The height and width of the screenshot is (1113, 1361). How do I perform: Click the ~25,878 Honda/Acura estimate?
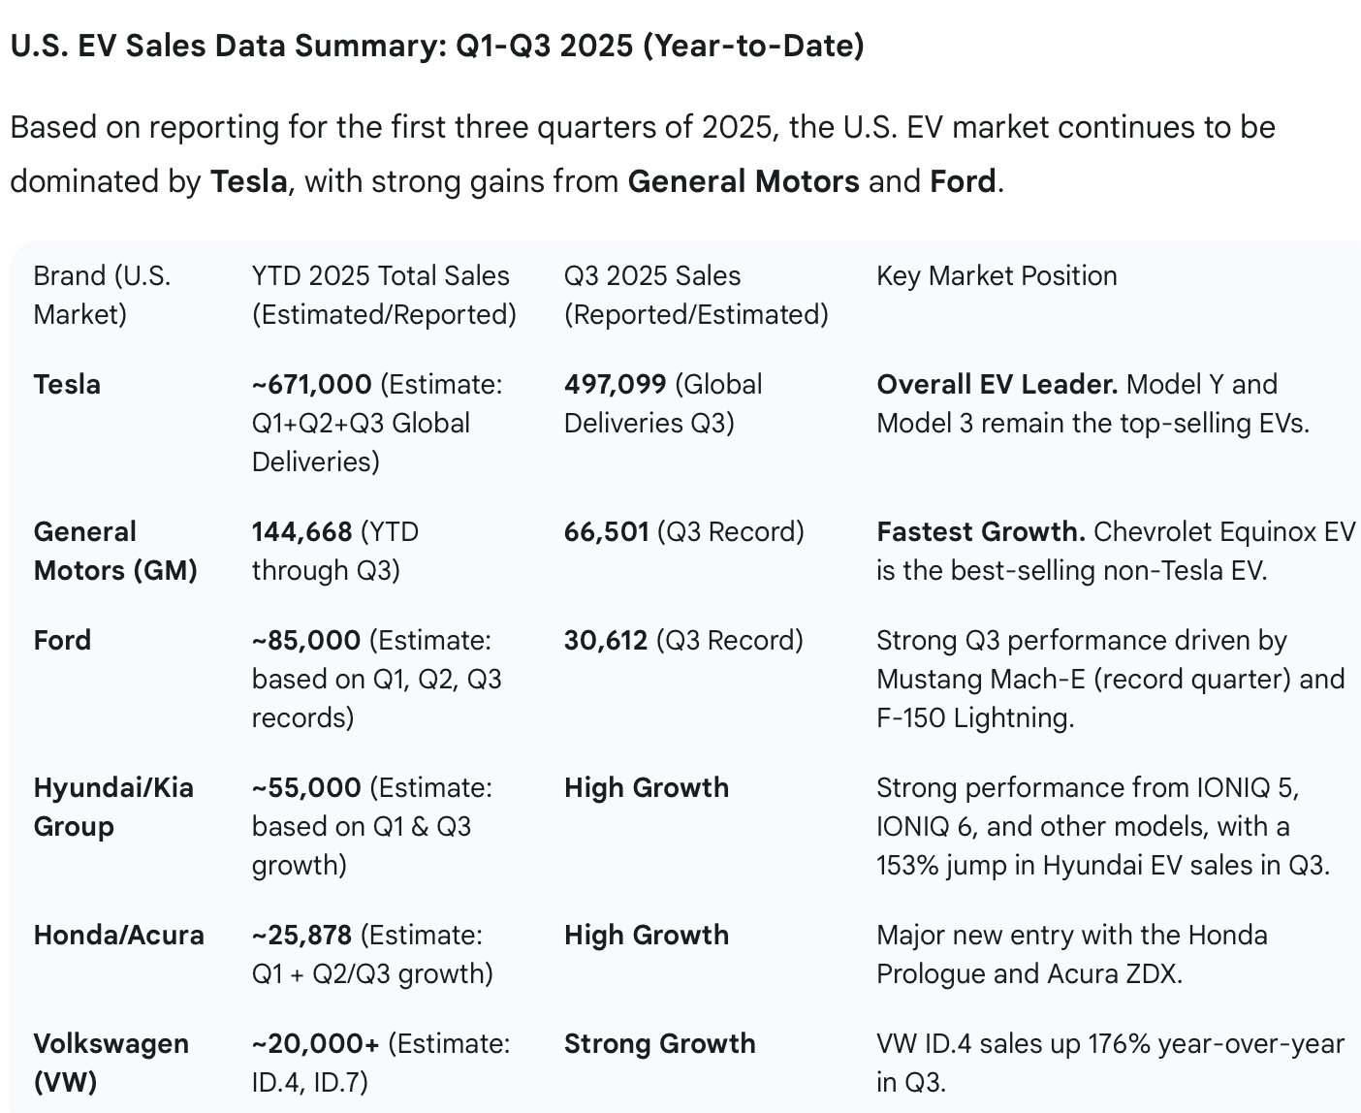click(x=301, y=936)
